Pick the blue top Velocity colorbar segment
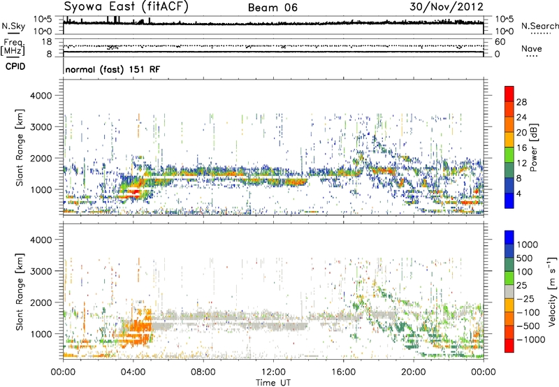Image resolution: width=559 pixels, height=387 pixels. click(509, 238)
